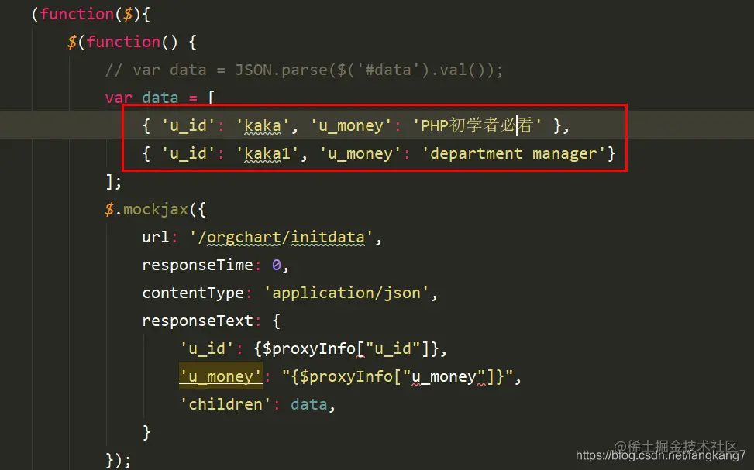Click the 'kaka1' string value

(x=267, y=153)
